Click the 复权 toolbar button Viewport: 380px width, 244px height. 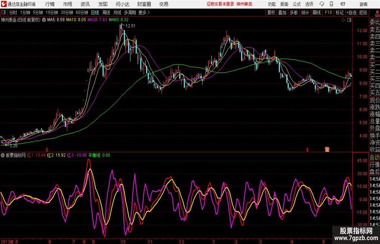tap(271, 13)
